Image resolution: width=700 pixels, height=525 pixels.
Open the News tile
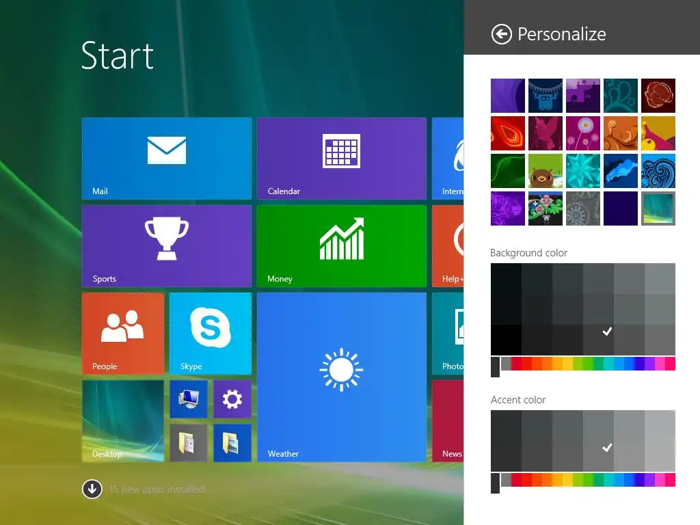point(448,421)
